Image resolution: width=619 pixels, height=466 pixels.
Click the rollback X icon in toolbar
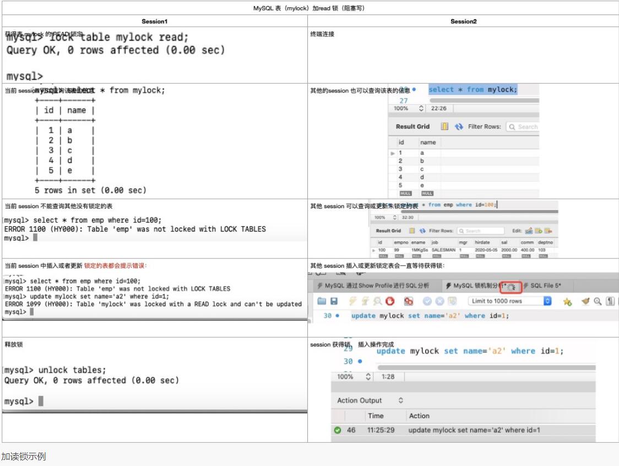point(439,301)
